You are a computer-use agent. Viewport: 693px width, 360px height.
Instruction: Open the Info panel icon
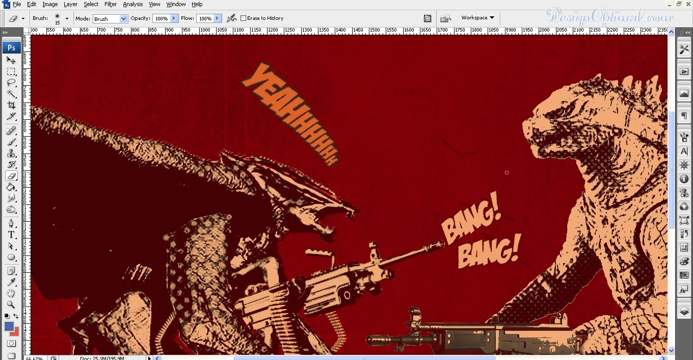point(684,179)
